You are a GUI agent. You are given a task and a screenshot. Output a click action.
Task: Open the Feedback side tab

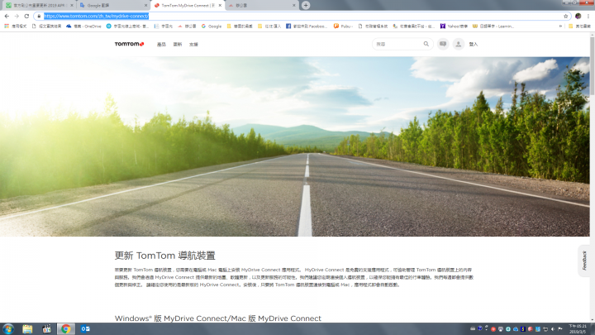tap(584, 261)
